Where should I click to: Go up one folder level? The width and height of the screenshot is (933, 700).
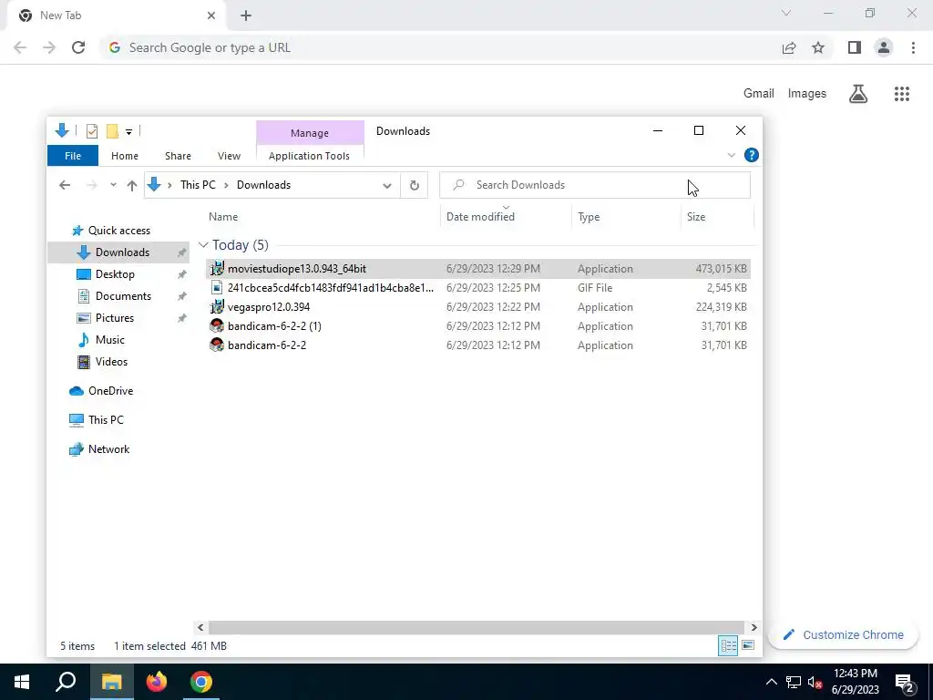[132, 185]
